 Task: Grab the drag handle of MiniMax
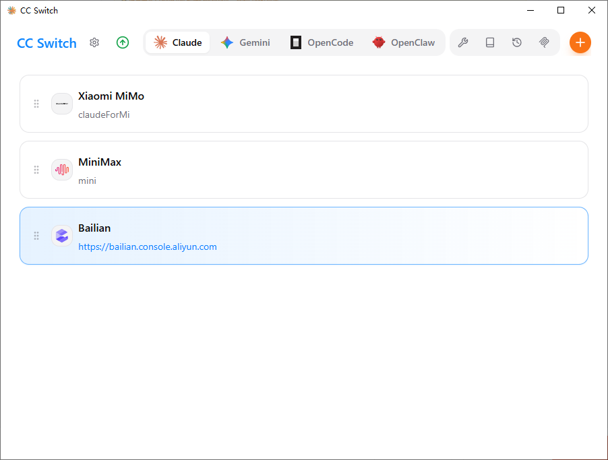point(36,170)
